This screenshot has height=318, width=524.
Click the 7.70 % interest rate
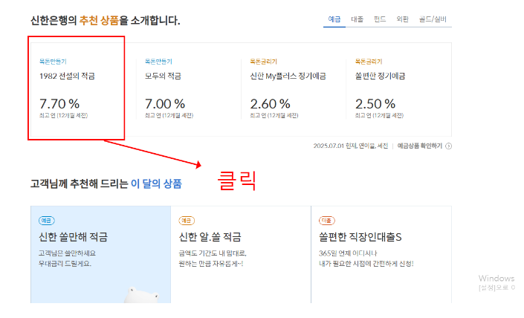pos(59,104)
